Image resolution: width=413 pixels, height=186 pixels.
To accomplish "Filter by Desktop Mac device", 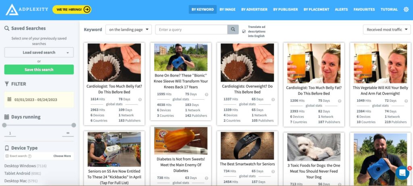I will pyautogui.click(x=21, y=181).
